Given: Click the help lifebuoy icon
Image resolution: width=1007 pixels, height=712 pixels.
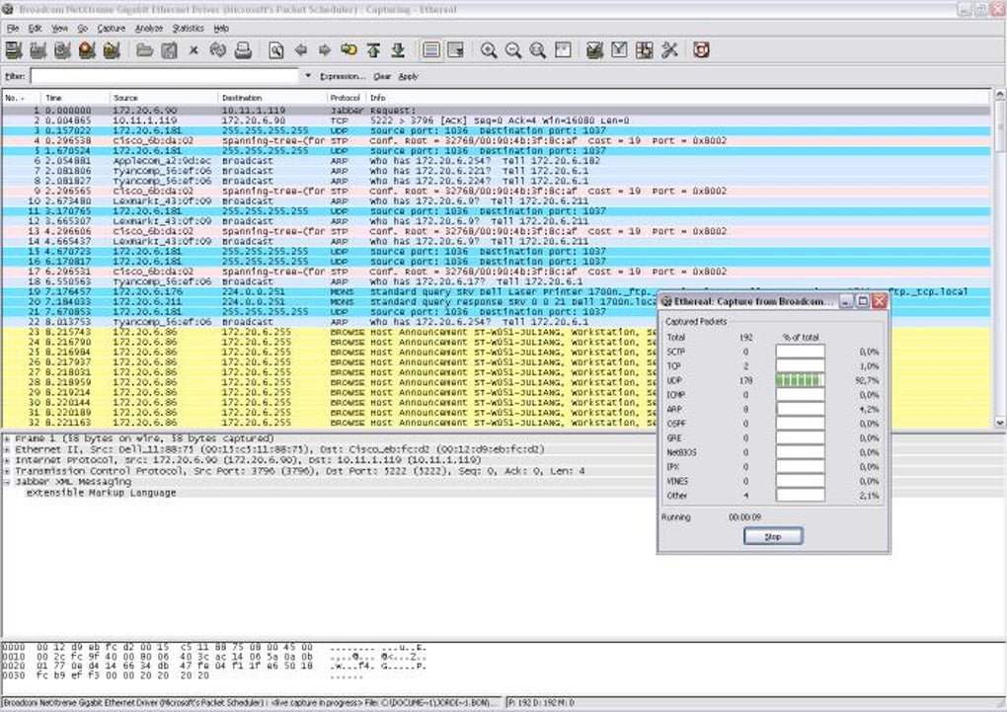Looking at the screenshot, I should pyautogui.click(x=701, y=50).
